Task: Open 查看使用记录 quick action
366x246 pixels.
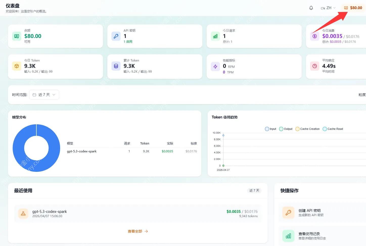Action: (309, 236)
